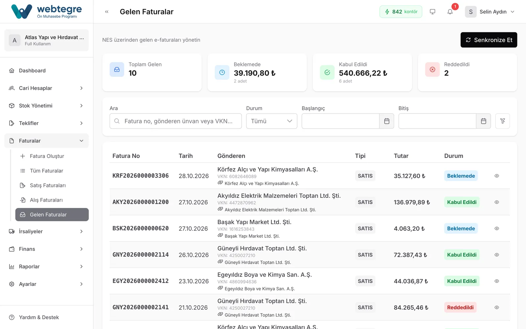Expand Teklifler menu
526x329 pixels.
(x=46, y=123)
